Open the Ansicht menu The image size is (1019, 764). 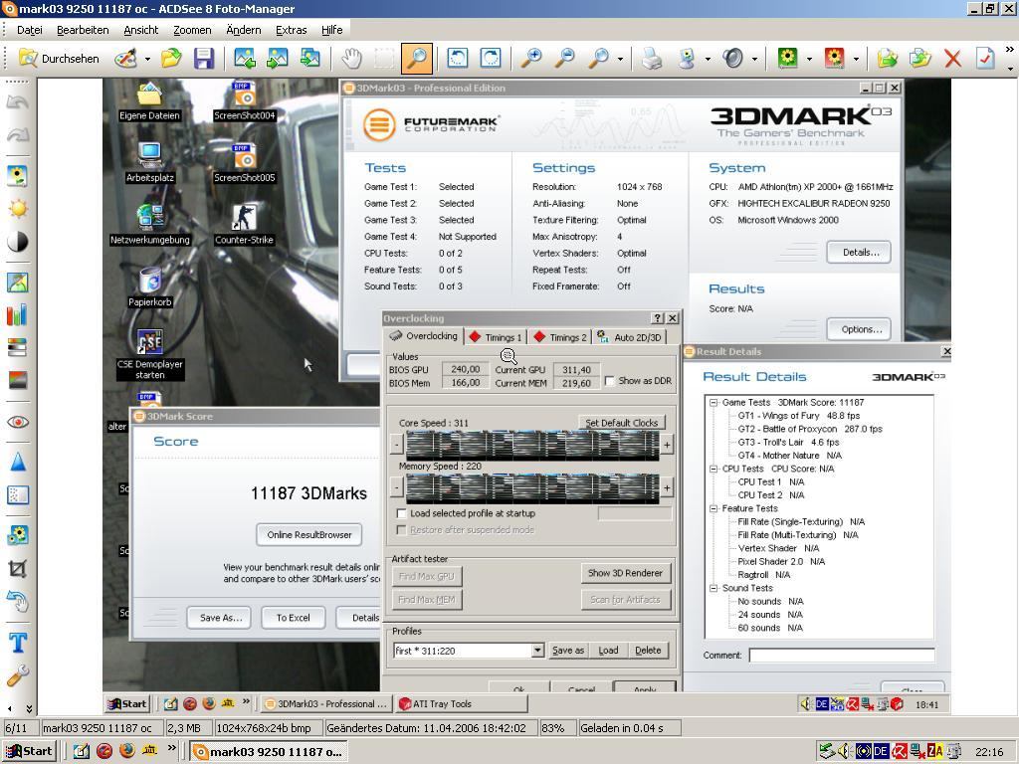[x=140, y=30]
